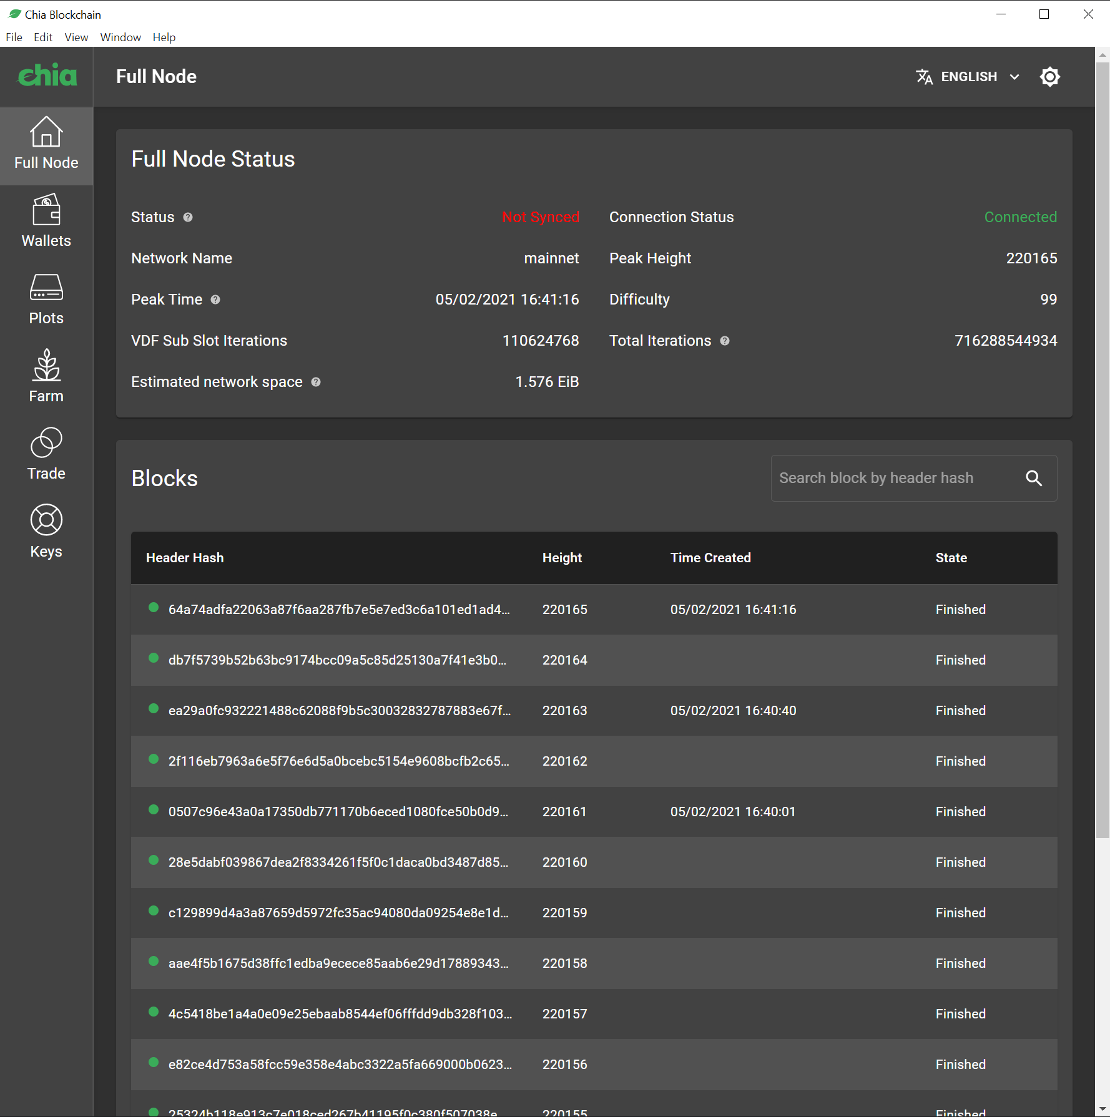Click the Not Synced status value

pos(541,217)
